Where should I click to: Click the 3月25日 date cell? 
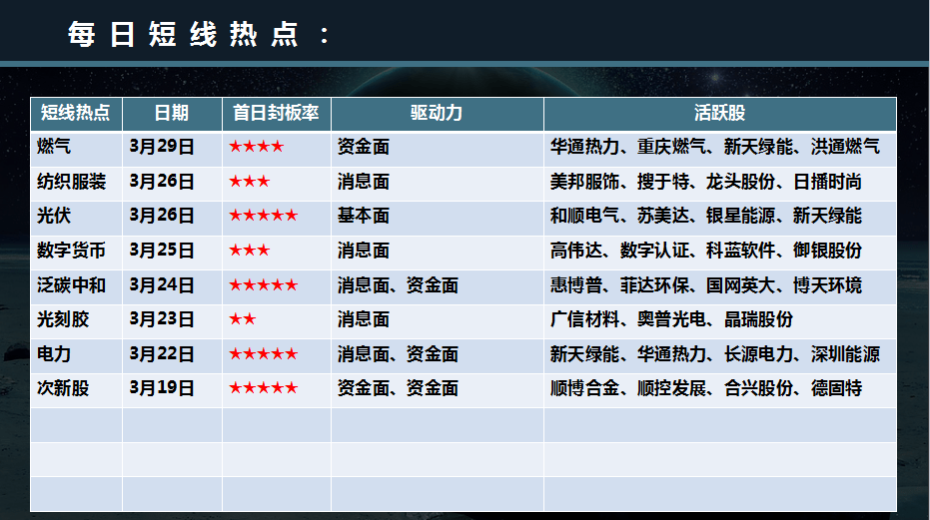click(x=172, y=251)
